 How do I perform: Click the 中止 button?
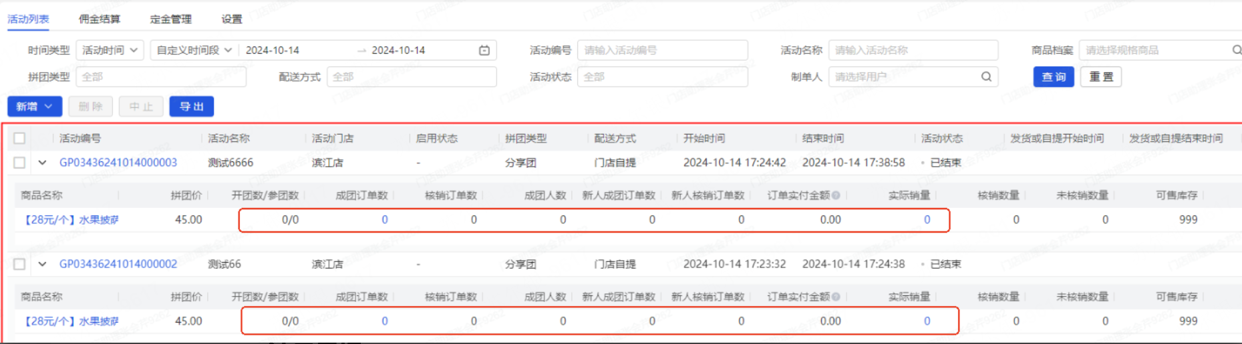coord(141,107)
